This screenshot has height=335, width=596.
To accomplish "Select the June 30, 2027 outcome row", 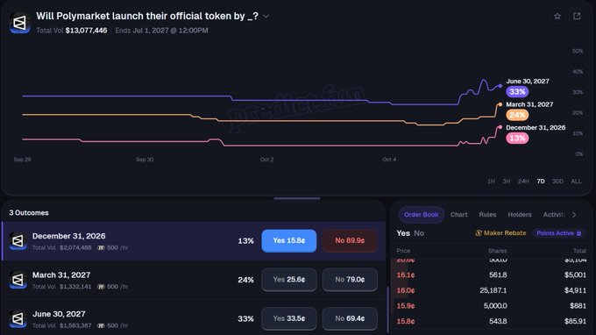I will tap(194, 318).
